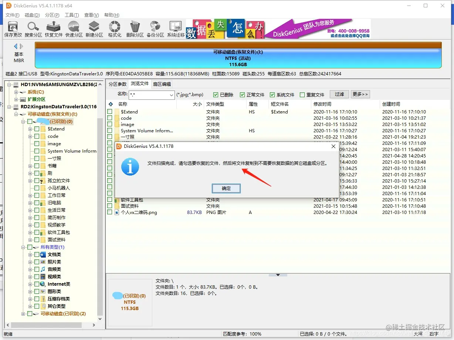Click the 其它类型 file icon
The width and height of the screenshot is (454, 340).
(x=43, y=306)
